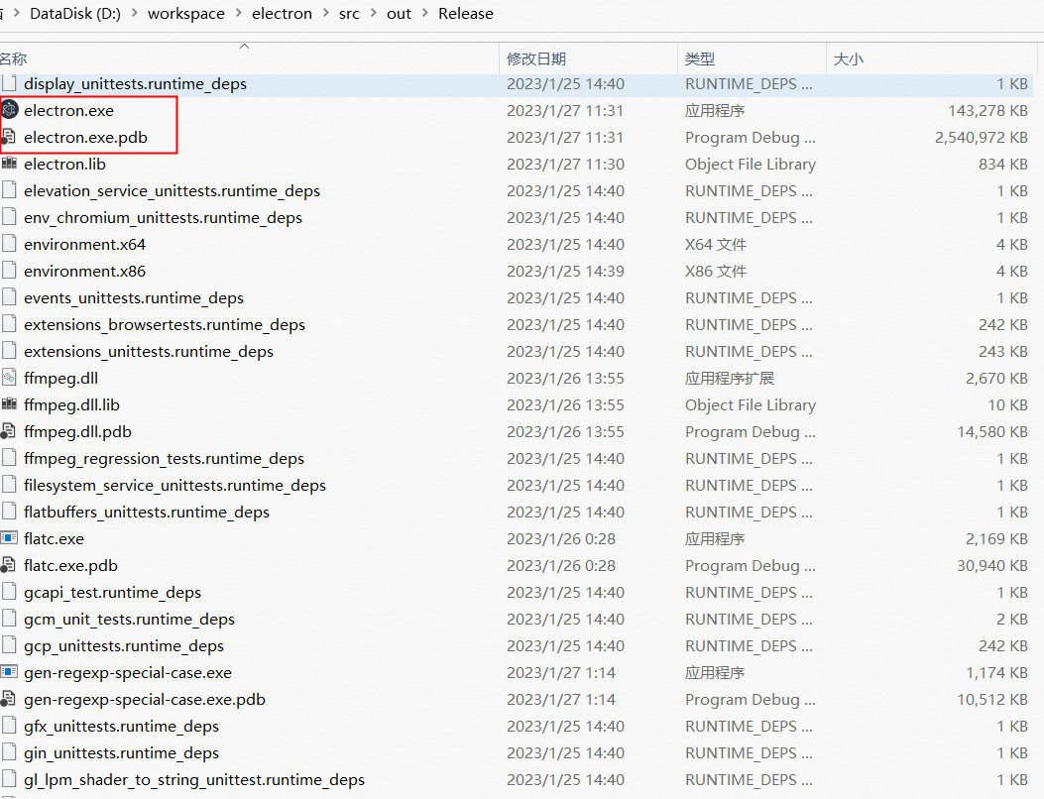Expand the chevron after DataDisk (D:)
The image size is (1044, 799).
[135, 13]
